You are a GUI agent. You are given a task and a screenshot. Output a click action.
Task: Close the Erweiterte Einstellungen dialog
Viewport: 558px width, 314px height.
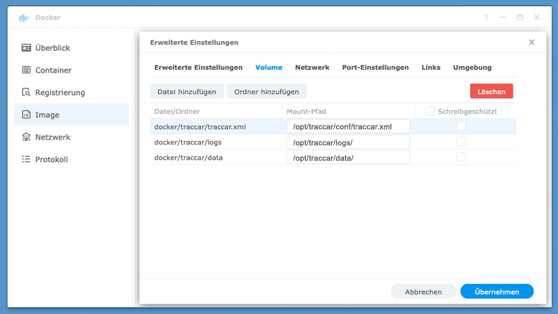(x=531, y=42)
